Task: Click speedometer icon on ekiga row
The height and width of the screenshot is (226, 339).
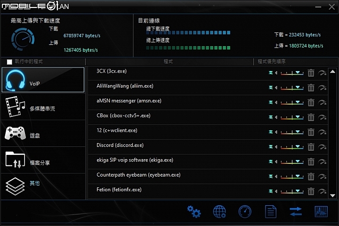Action: [x=322, y=161]
